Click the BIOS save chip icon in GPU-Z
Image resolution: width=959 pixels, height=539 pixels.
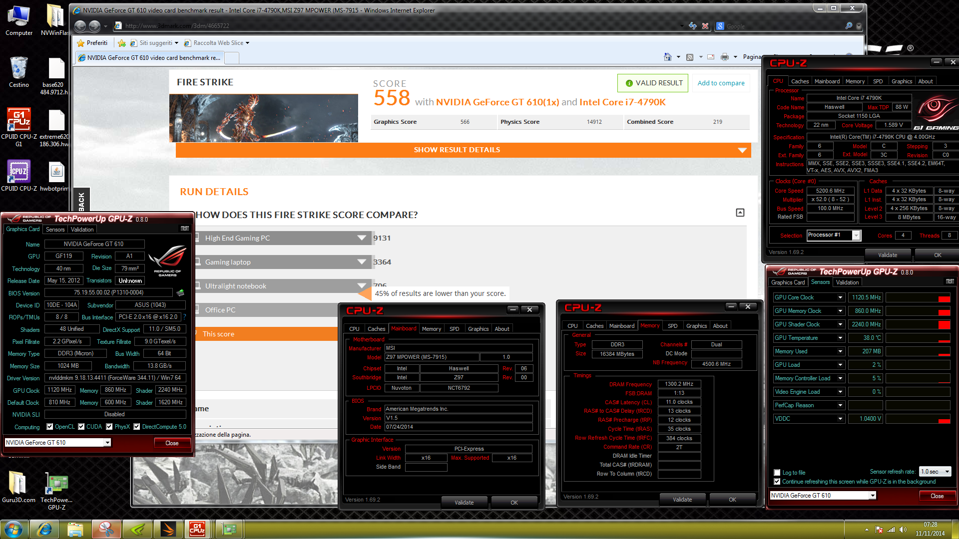(x=180, y=292)
